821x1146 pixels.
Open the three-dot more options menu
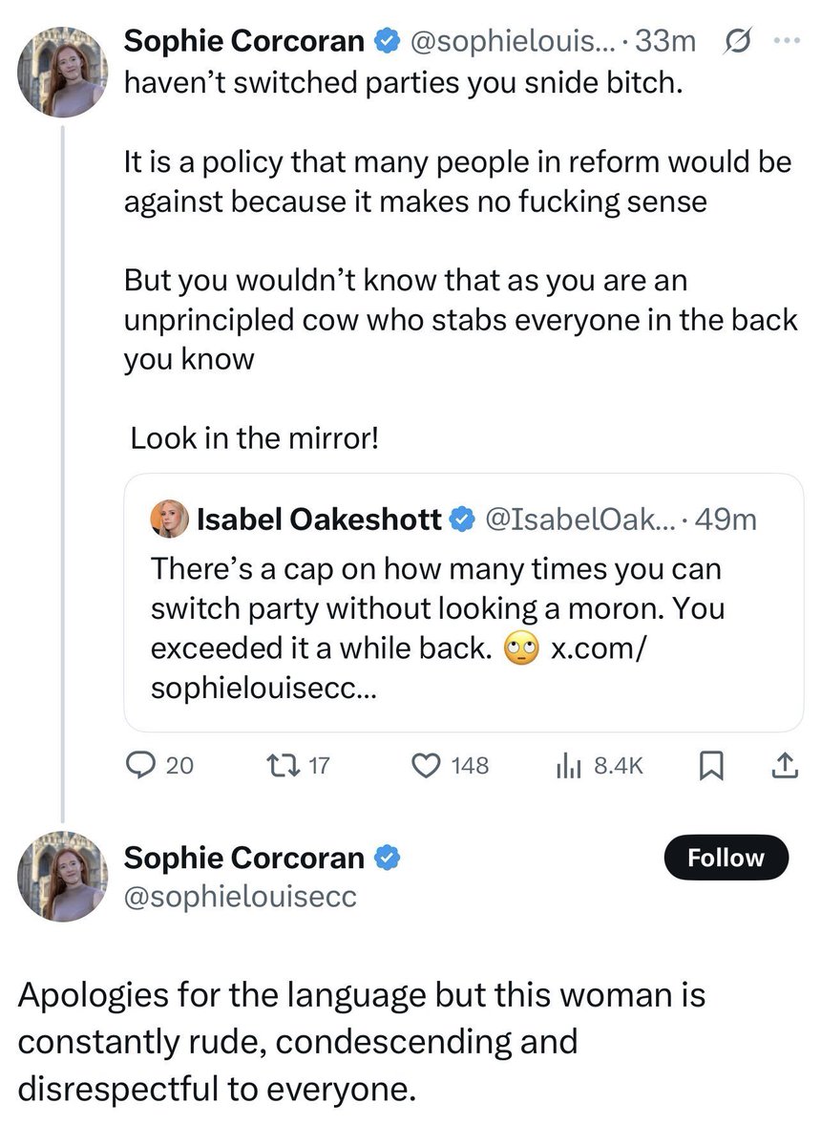coord(784,41)
